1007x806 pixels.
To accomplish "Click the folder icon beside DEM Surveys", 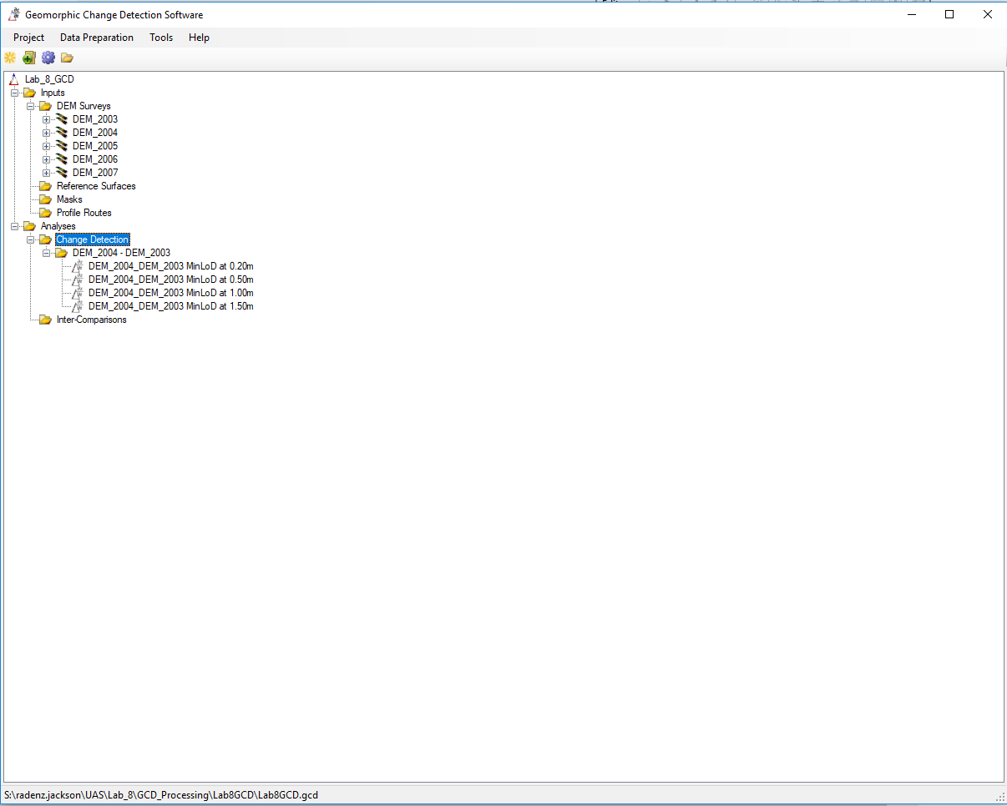I will click(x=45, y=106).
